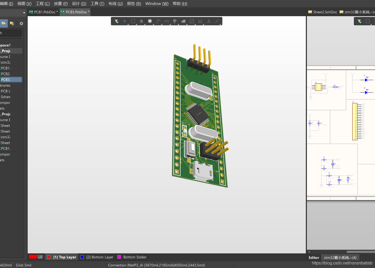Click the filter icon in schematic toolbar

[359, 21]
